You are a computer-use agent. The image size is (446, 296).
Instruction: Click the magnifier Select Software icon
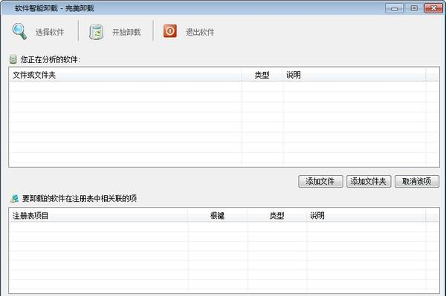[19, 31]
